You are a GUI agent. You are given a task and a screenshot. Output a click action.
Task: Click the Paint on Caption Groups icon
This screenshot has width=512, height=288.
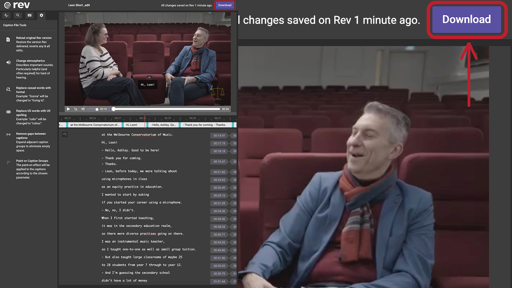click(8, 162)
